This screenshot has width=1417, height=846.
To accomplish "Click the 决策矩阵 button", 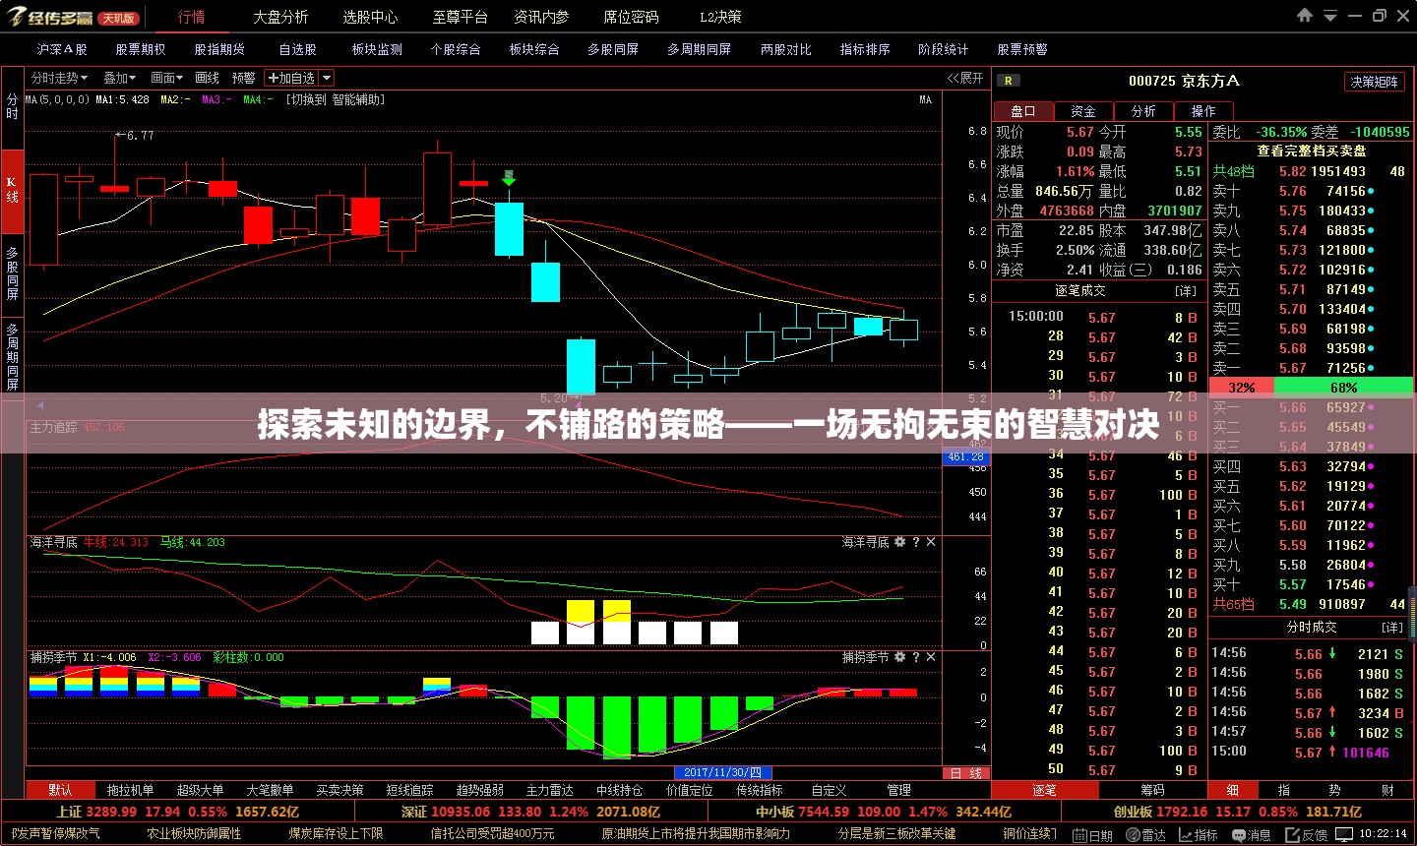I will click(1375, 82).
